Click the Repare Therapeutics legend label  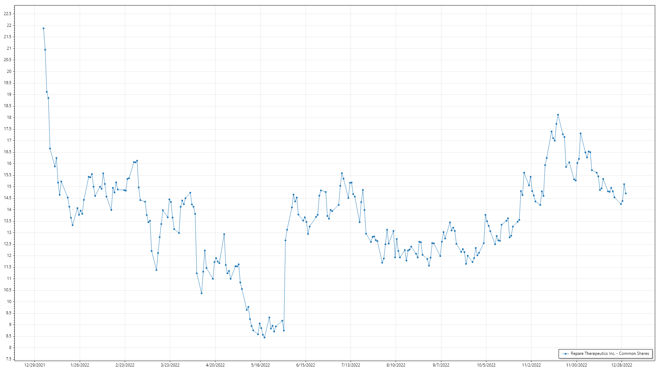pos(609,353)
